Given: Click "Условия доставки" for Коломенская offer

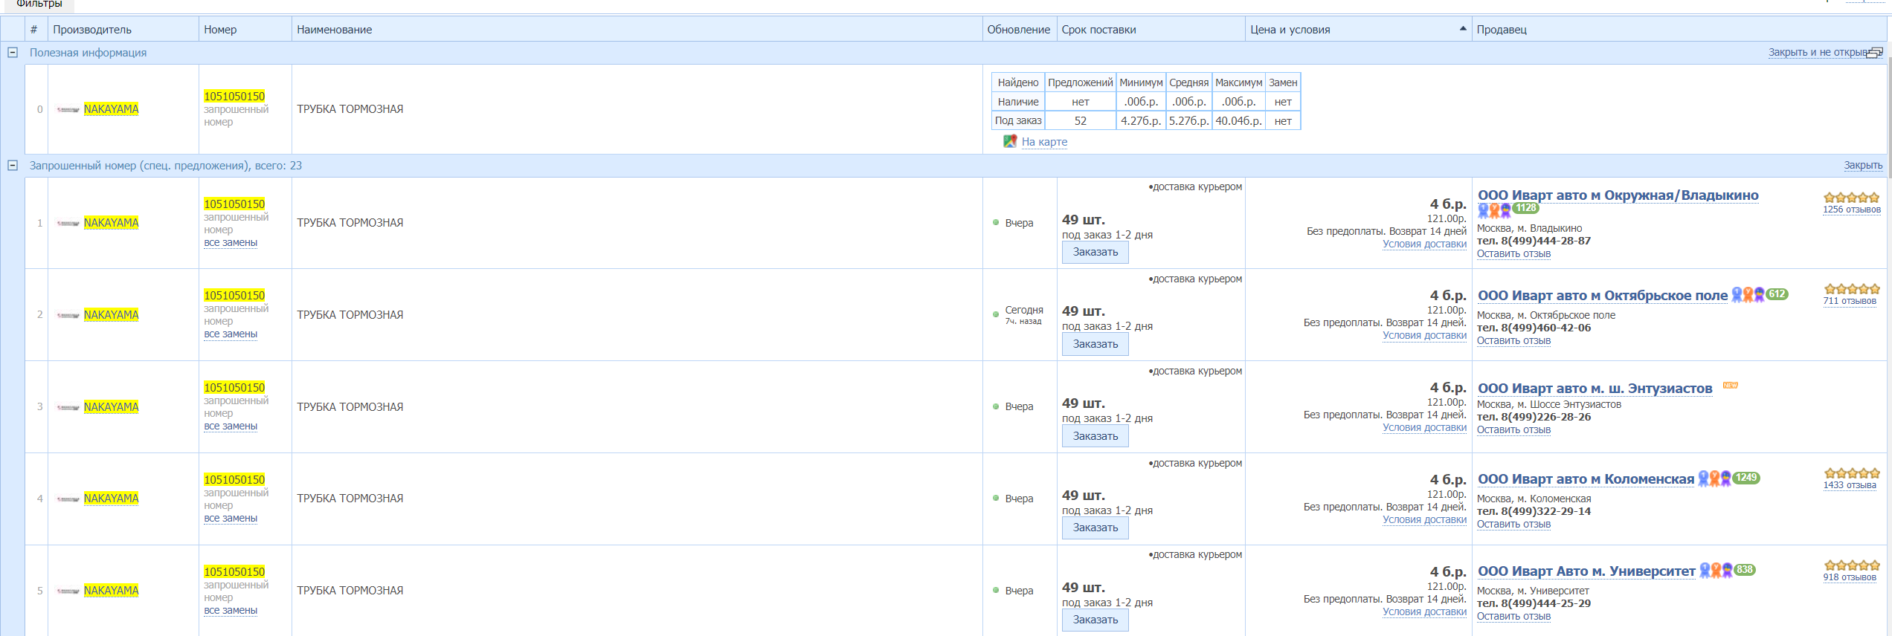Looking at the screenshot, I should (1424, 519).
